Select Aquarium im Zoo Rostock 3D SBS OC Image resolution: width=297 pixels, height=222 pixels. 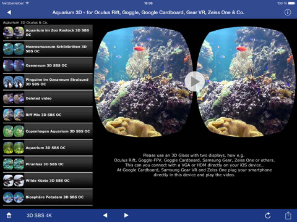point(48,33)
